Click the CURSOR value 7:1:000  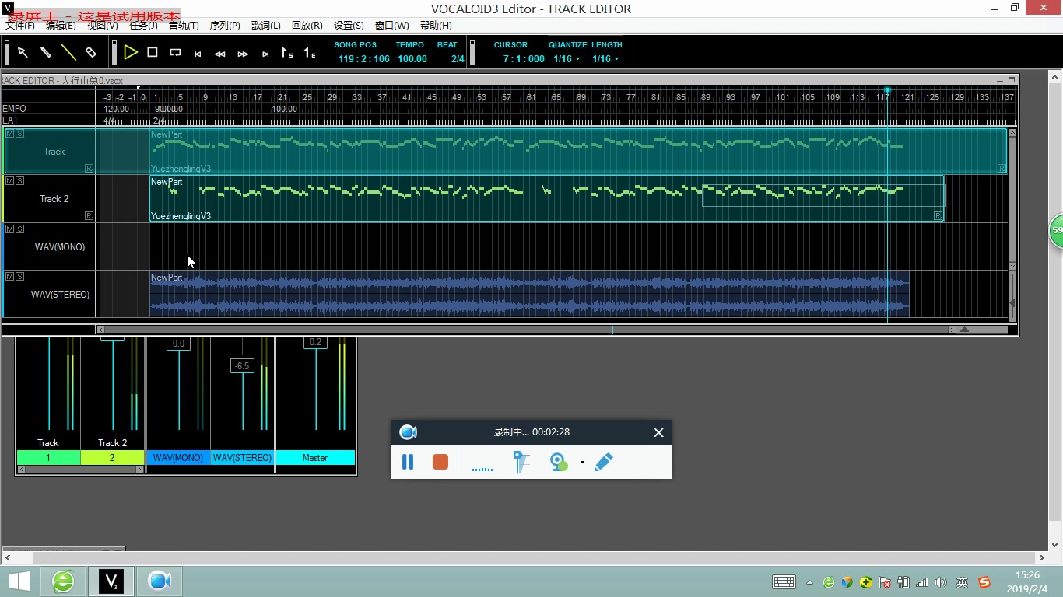(524, 59)
